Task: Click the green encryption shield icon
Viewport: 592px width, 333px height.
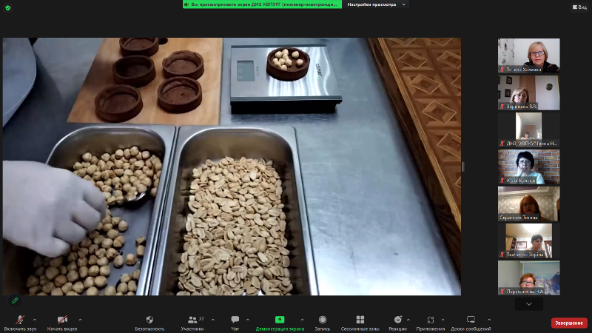Action: pos(8,7)
